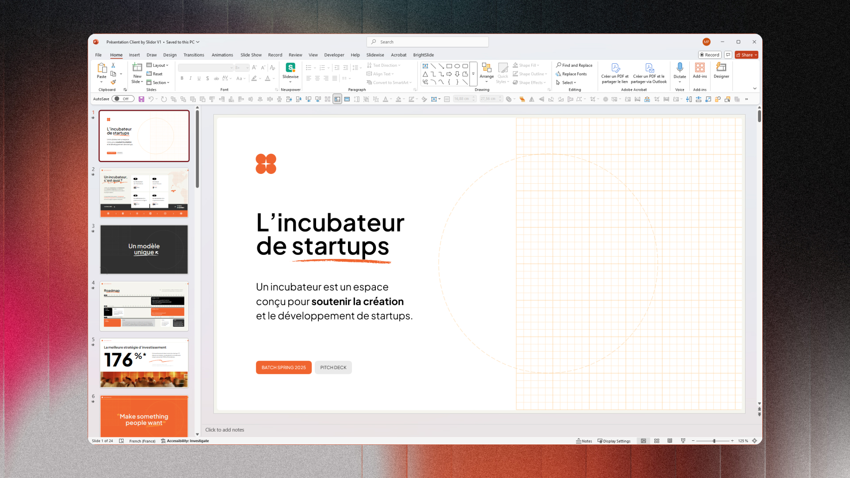This screenshot has height=478, width=850.
Task: Open the font size combo box
Action: click(x=242, y=68)
